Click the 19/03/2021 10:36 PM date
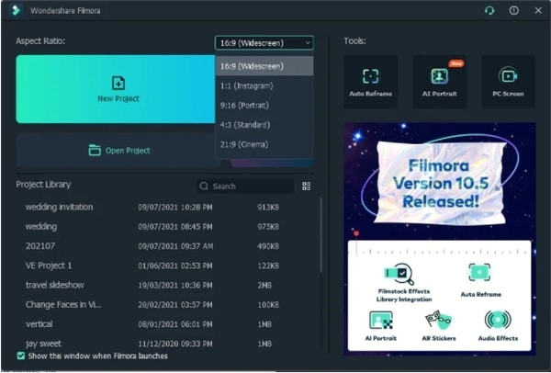551x373 pixels. tap(175, 286)
